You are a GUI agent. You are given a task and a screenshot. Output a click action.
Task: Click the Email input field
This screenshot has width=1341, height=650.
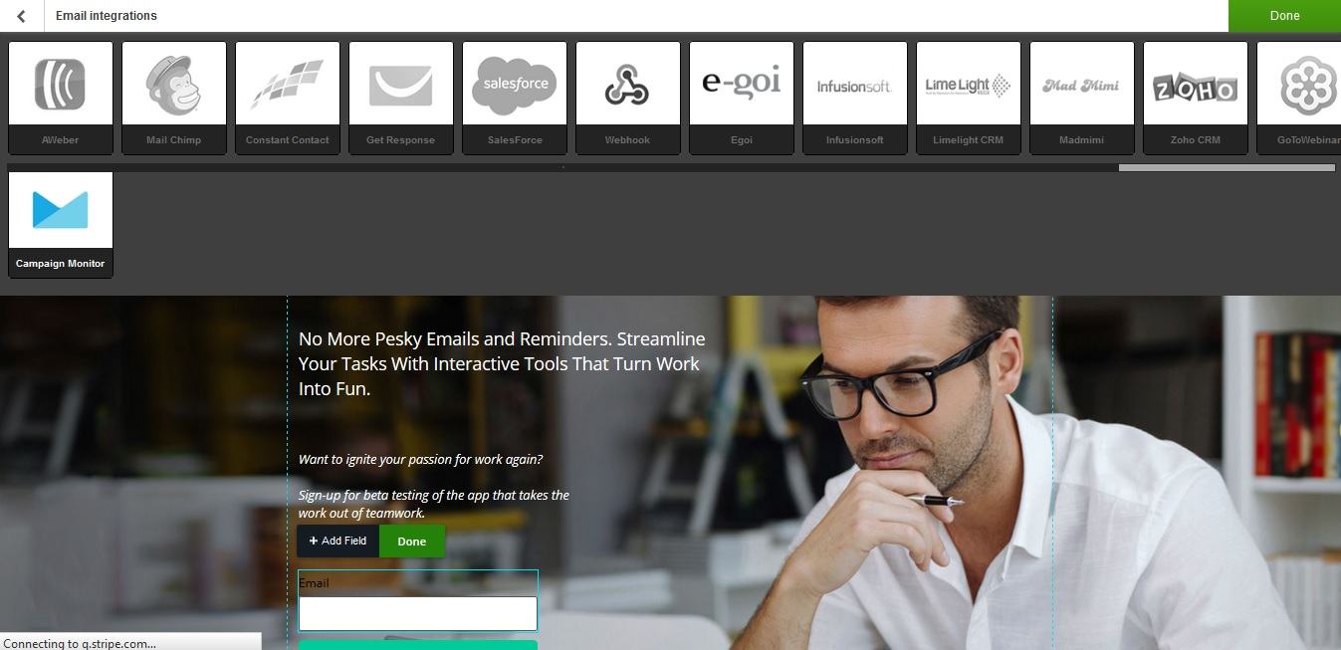(418, 613)
